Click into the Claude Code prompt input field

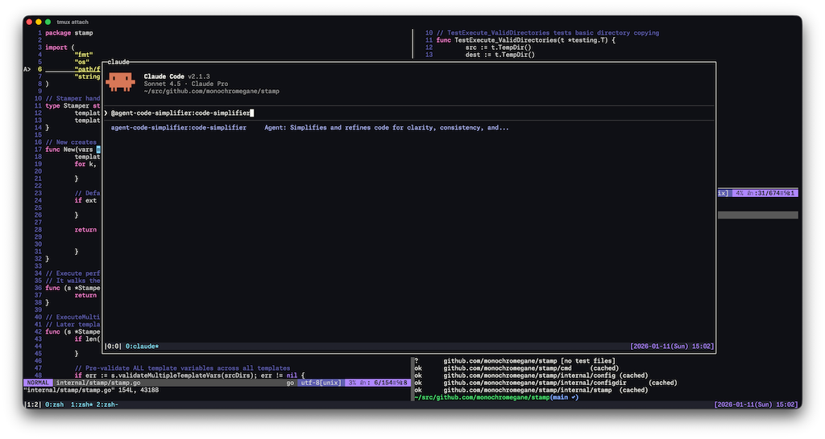[403, 113]
